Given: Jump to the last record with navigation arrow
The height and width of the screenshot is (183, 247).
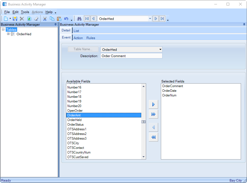Looking at the screenshot, I should click(x=162, y=19).
